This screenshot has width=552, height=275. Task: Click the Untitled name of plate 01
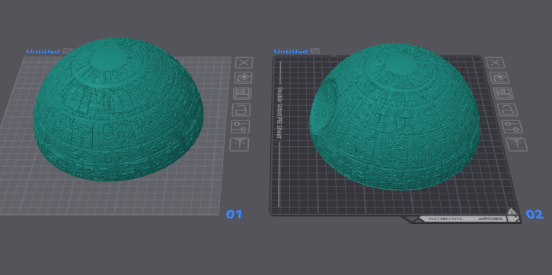[43, 51]
